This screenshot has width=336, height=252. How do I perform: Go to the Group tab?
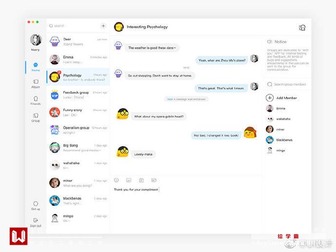point(36,118)
